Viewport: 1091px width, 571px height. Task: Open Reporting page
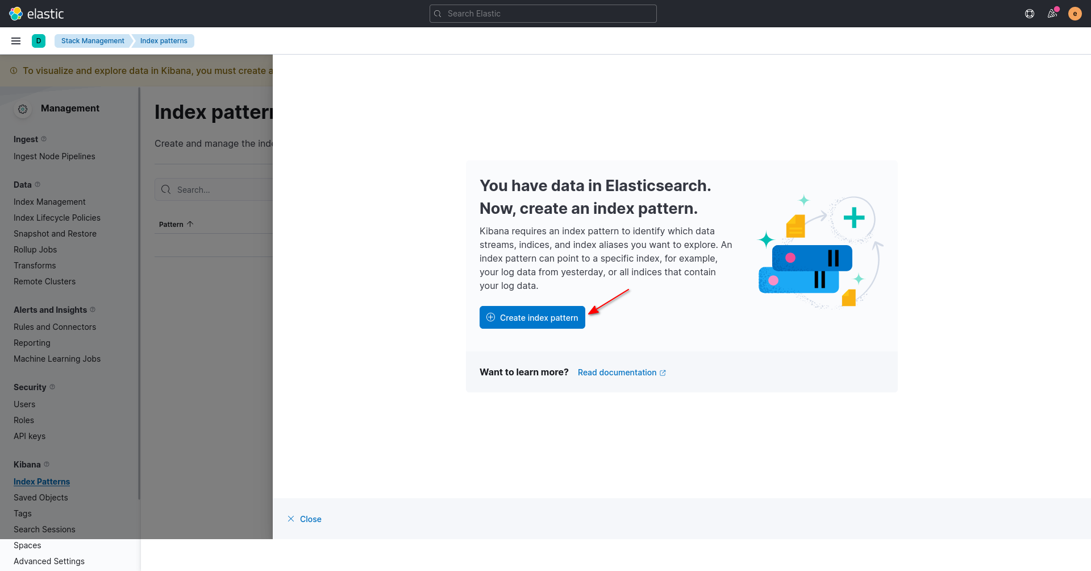[32, 343]
